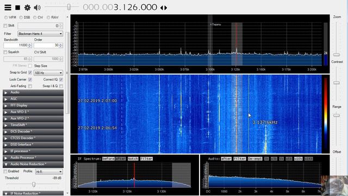This screenshot has width=348, height=196.
Task: Adjust the noise reduction Threshold slider
Action: (34, 184)
